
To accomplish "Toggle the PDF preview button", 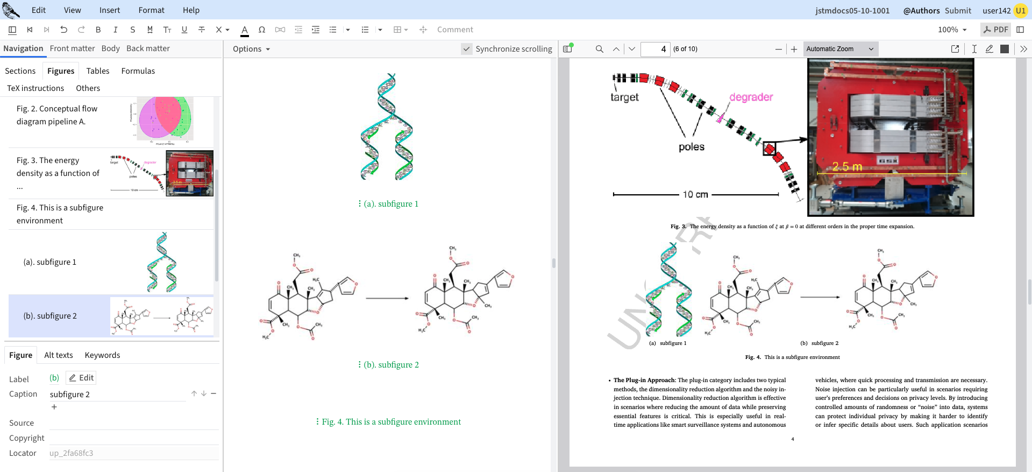I will (995, 30).
